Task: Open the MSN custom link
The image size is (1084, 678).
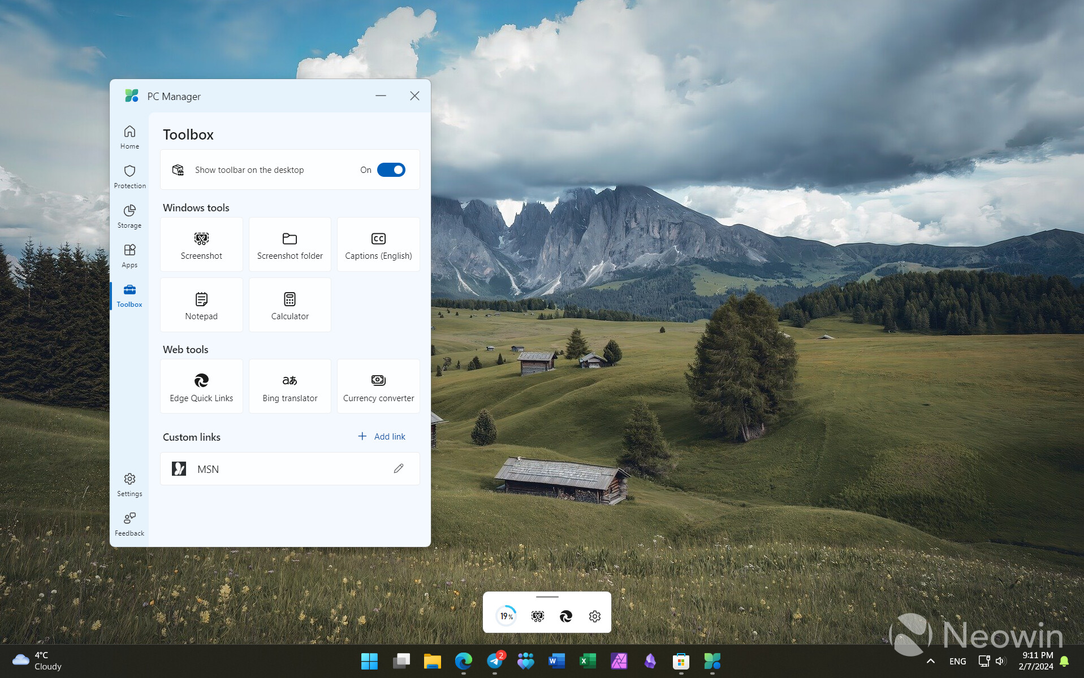Action: 290,469
